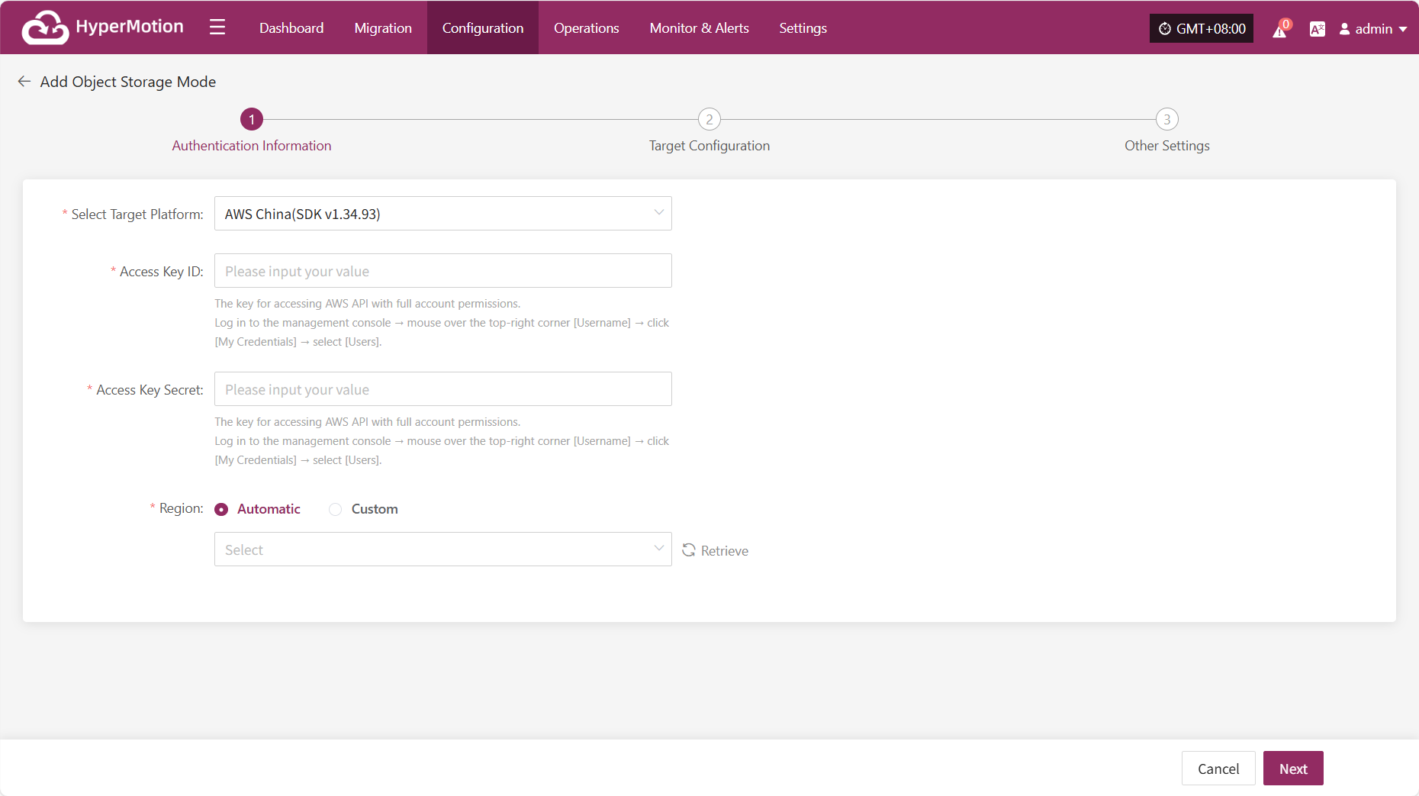Toggle the hamburger menu icon

coord(217,27)
